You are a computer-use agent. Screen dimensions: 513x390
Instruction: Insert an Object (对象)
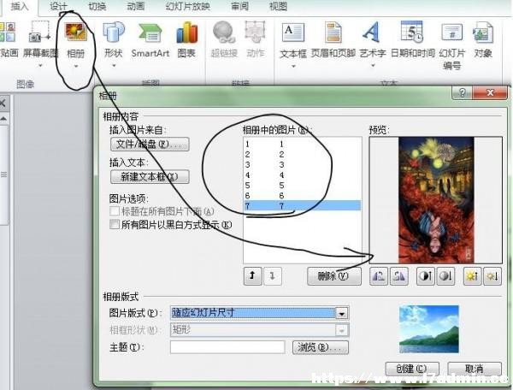(x=483, y=32)
